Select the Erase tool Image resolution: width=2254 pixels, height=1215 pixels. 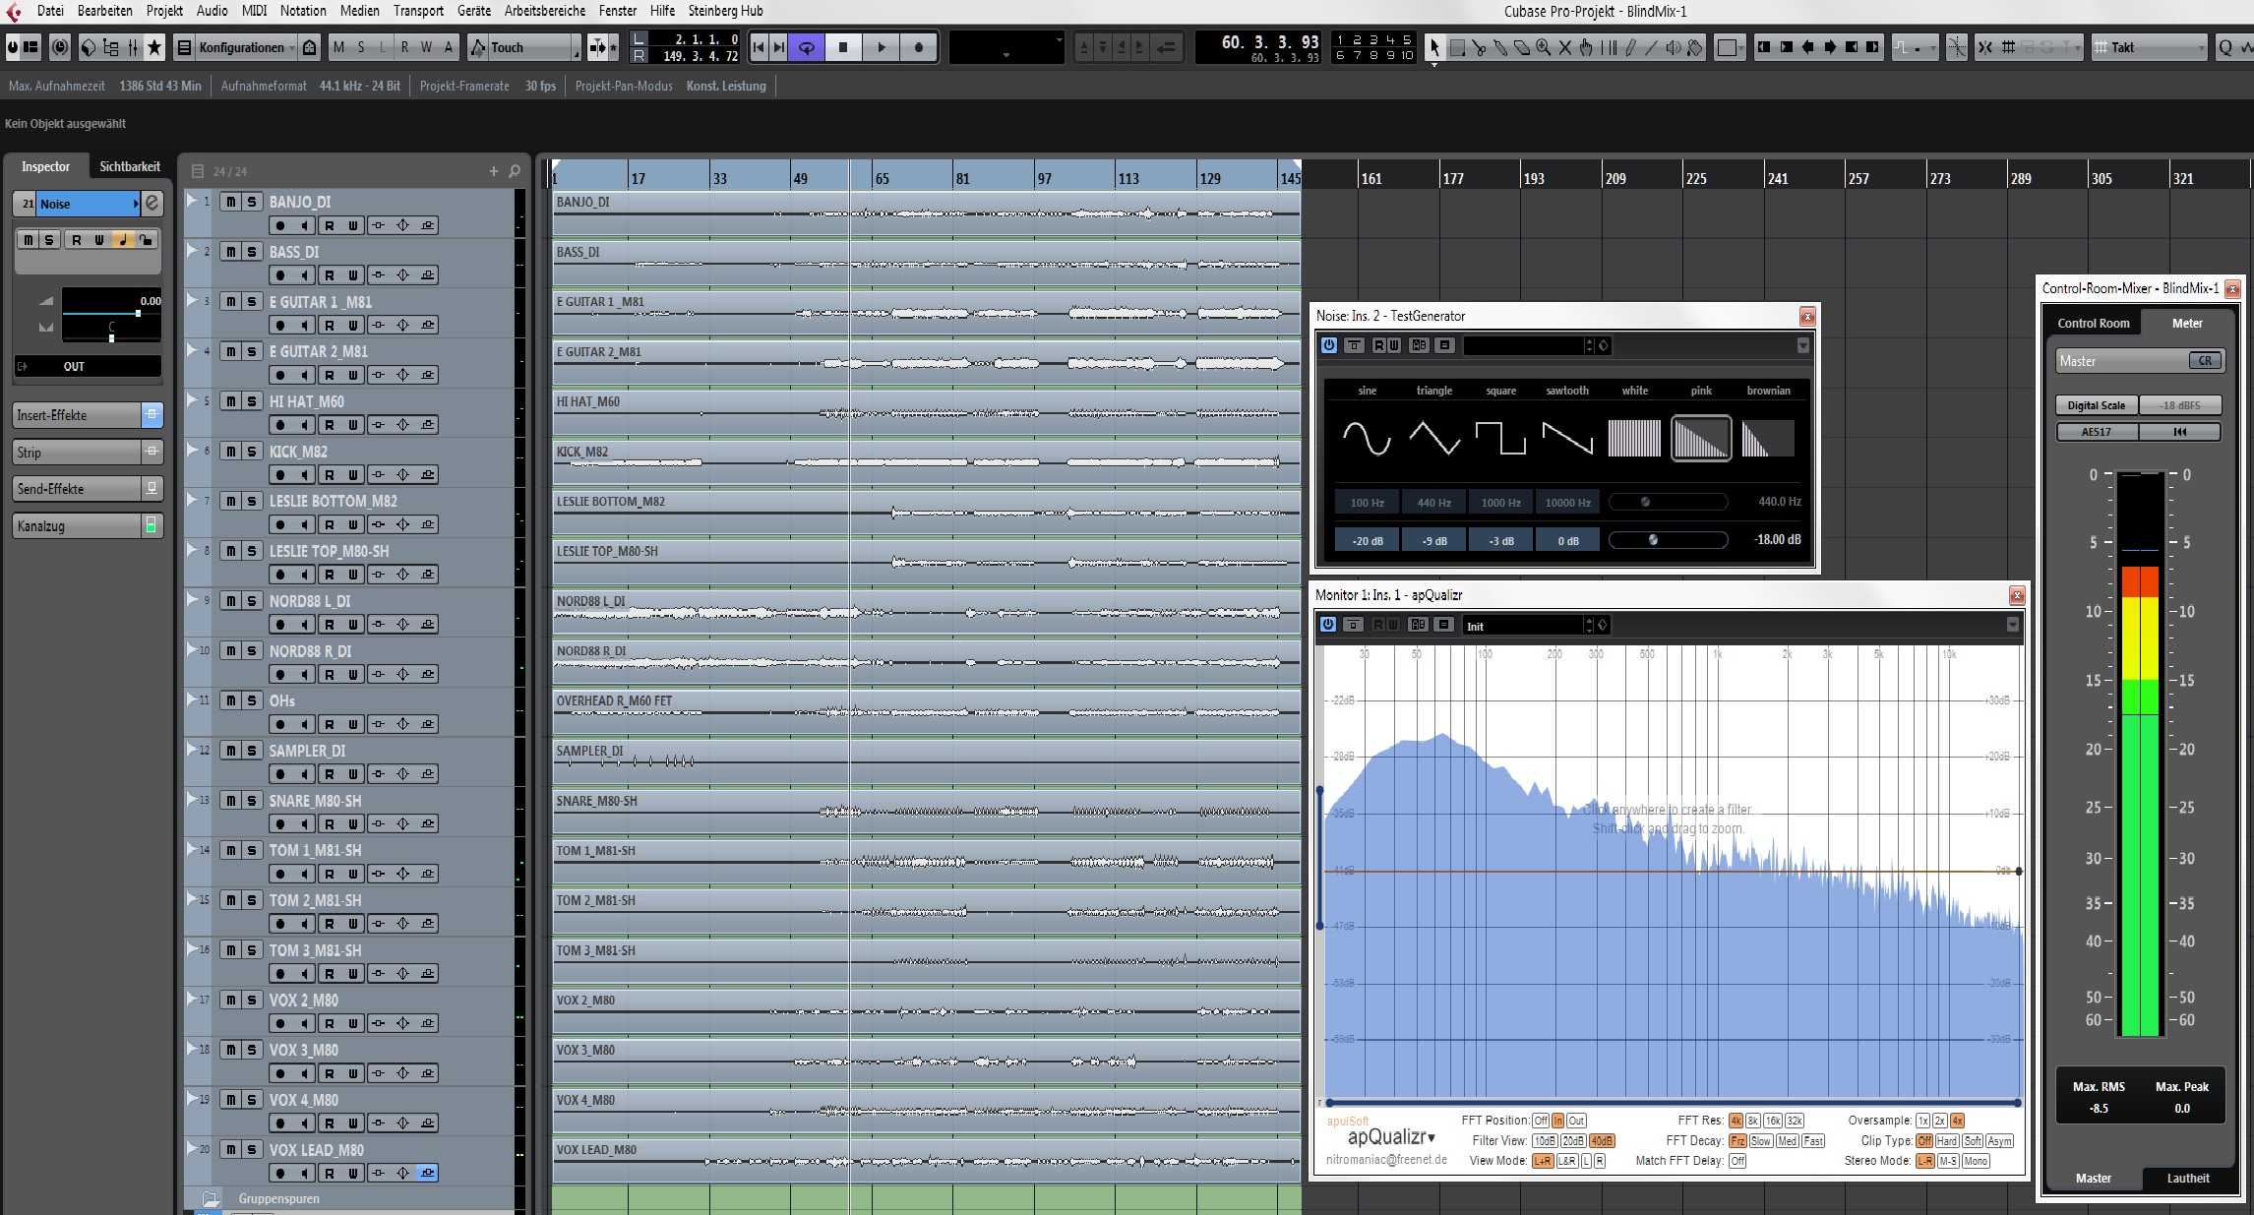tap(1522, 47)
